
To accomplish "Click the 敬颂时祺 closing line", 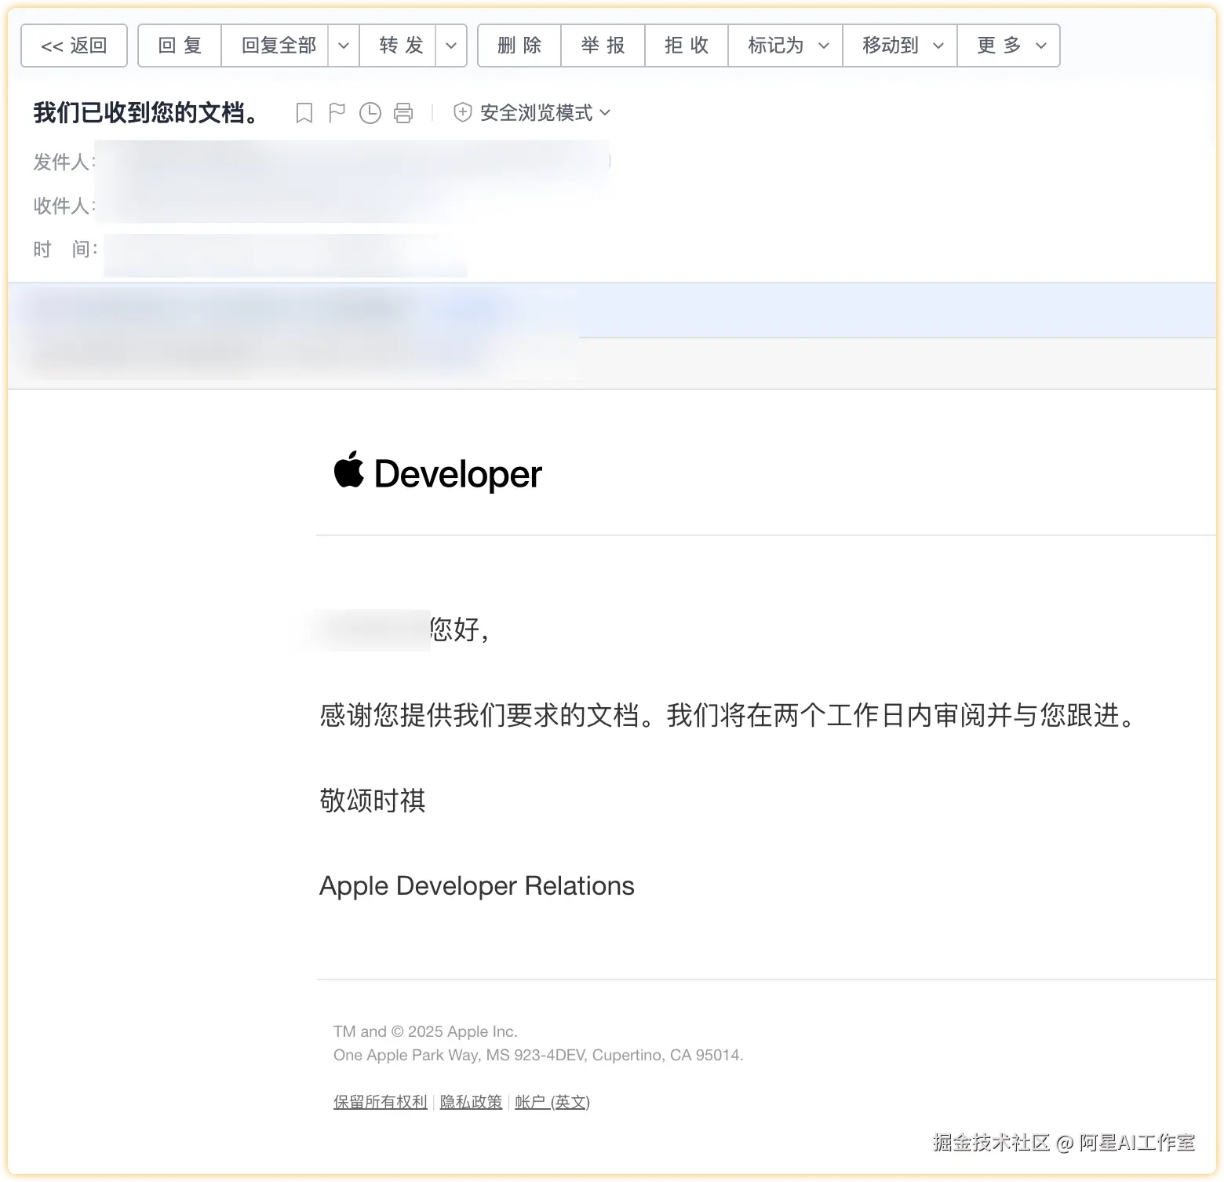I will (373, 800).
